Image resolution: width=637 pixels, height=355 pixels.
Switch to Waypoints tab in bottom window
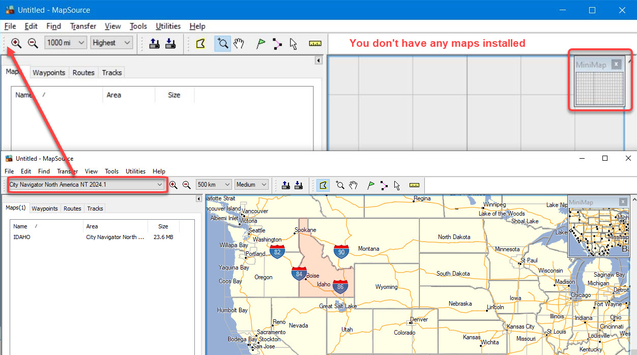tap(45, 209)
